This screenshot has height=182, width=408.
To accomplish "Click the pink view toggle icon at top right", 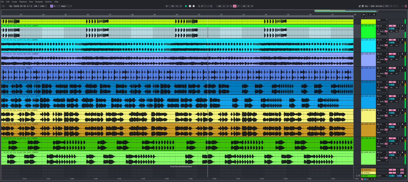I will [406, 6].
